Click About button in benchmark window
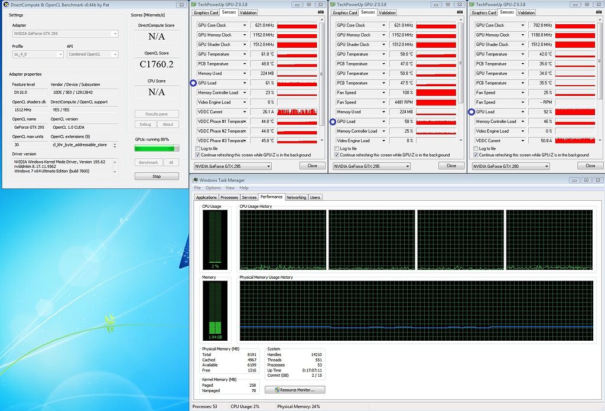The image size is (605, 411). coord(168,125)
